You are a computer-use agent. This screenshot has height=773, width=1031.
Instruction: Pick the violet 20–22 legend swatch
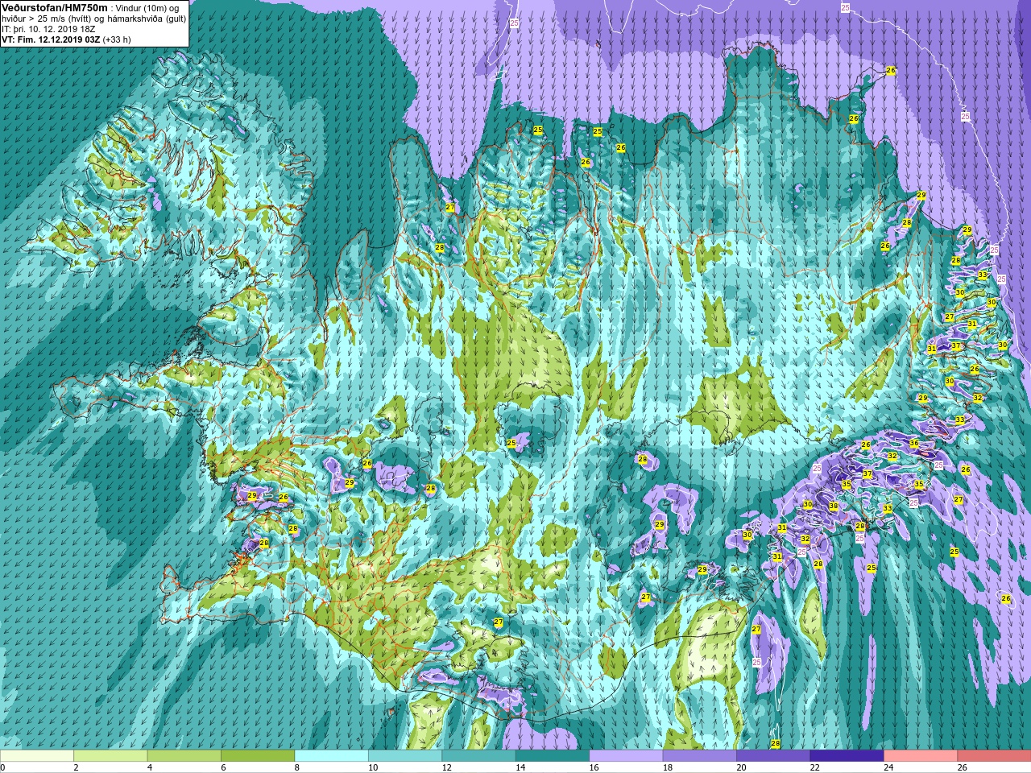(773, 756)
